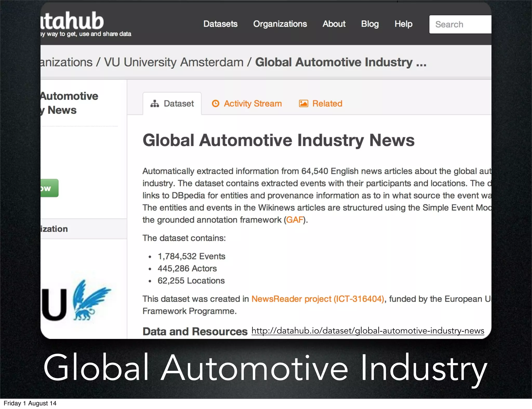The image size is (532, 409).
Task: Open Global Automotive Industry breadcrumb
Action: click(341, 62)
